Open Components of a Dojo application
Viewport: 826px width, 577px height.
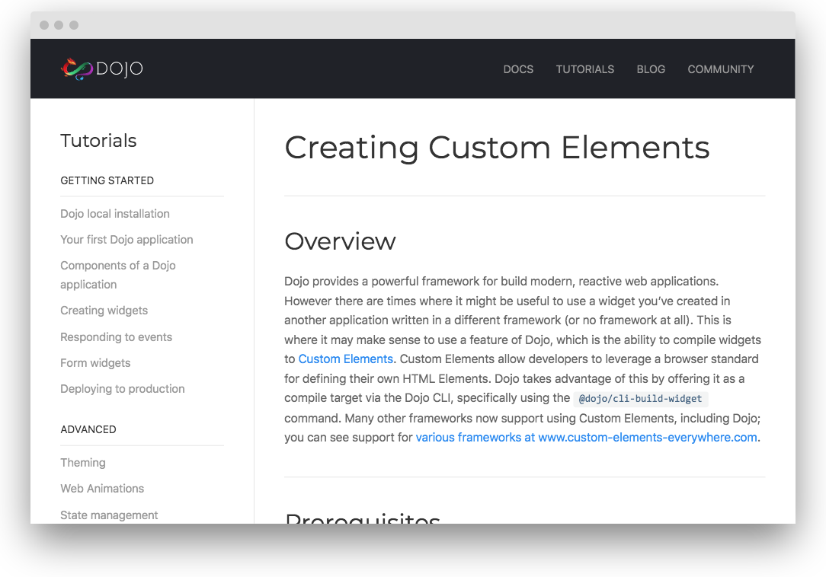click(x=118, y=275)
